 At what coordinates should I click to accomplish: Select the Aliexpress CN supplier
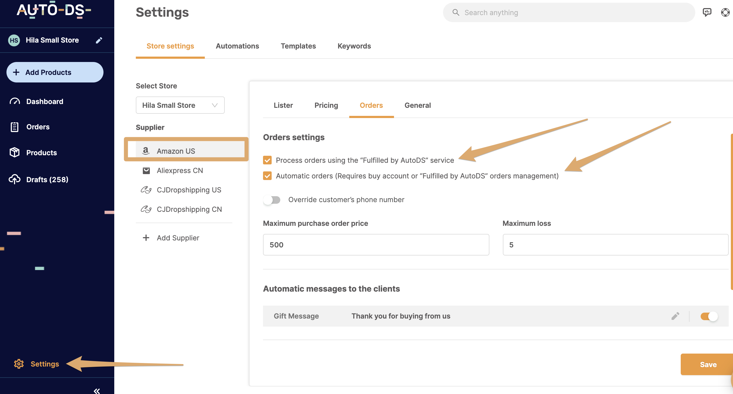click(x=180, y=170)
